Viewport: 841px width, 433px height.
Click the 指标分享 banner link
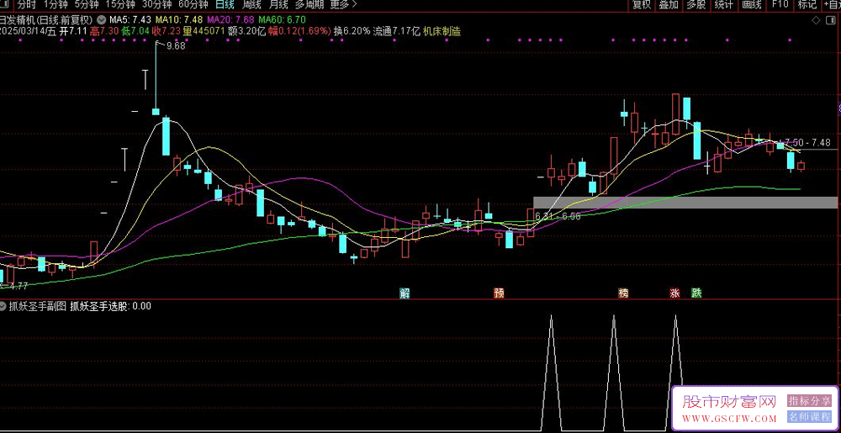point(809,401)
